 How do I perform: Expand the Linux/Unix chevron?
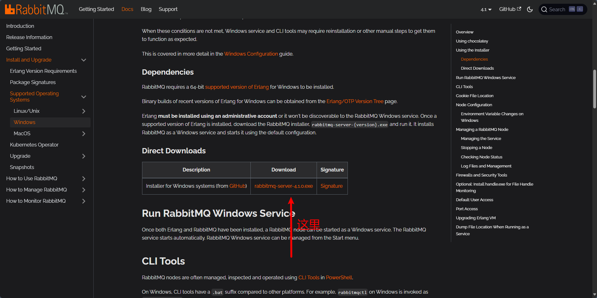point(84,111)
